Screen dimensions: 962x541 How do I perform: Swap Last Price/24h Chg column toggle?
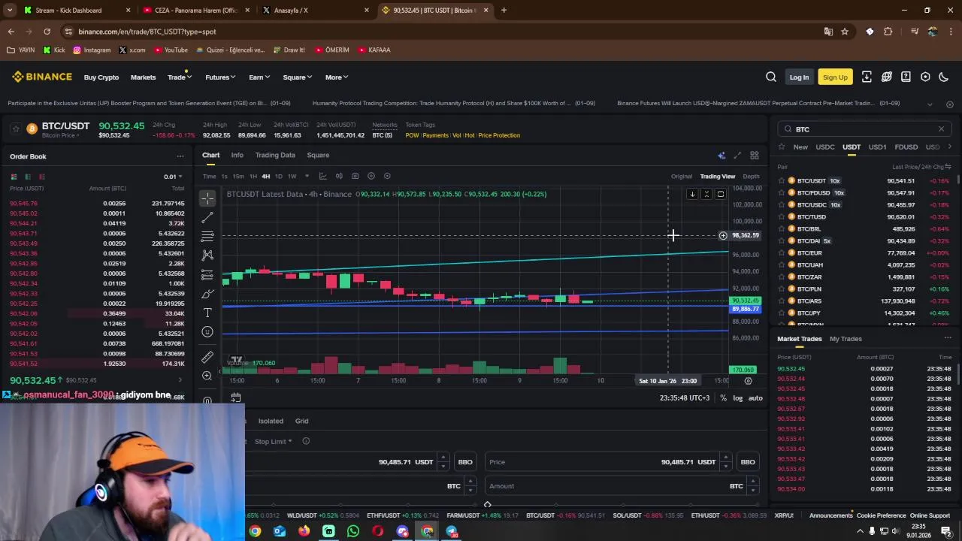coord(948,167)
